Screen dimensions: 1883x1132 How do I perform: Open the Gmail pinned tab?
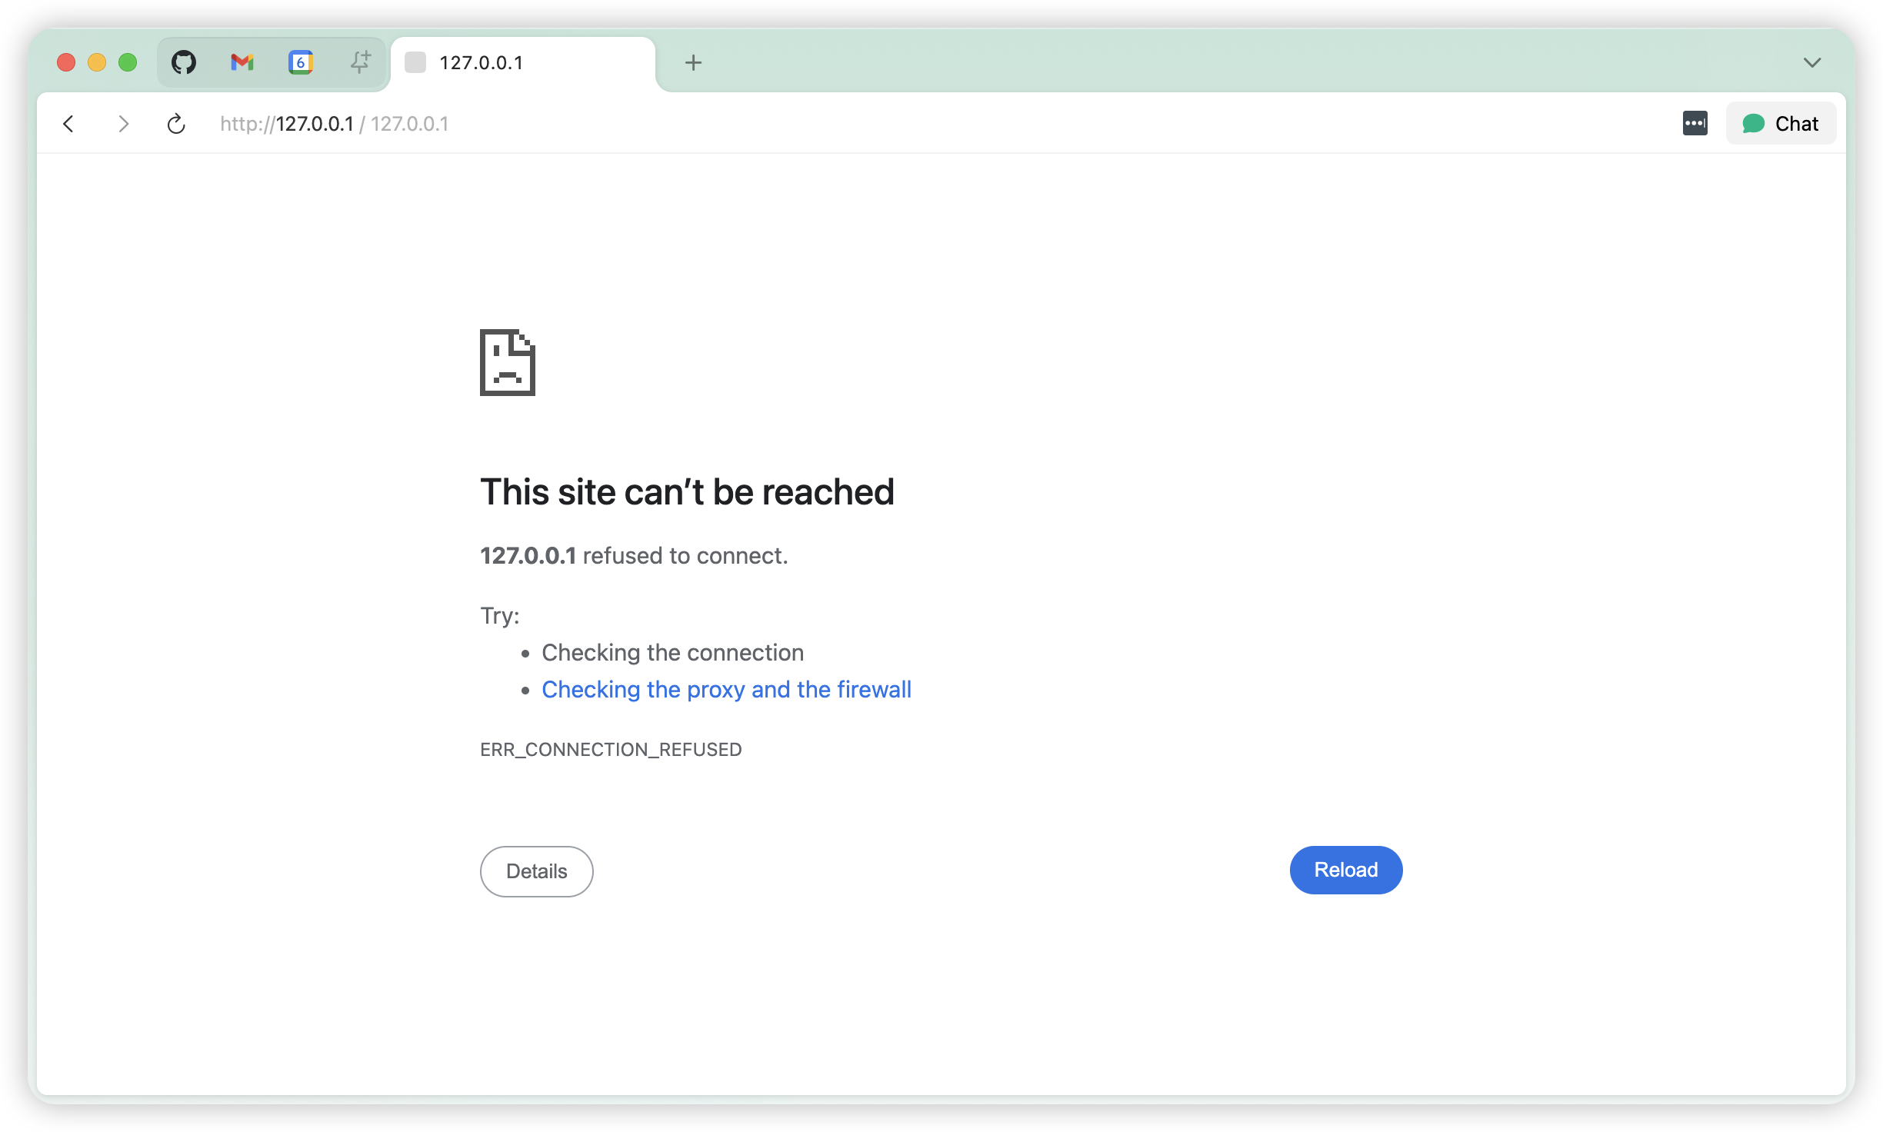click(242, 62)
